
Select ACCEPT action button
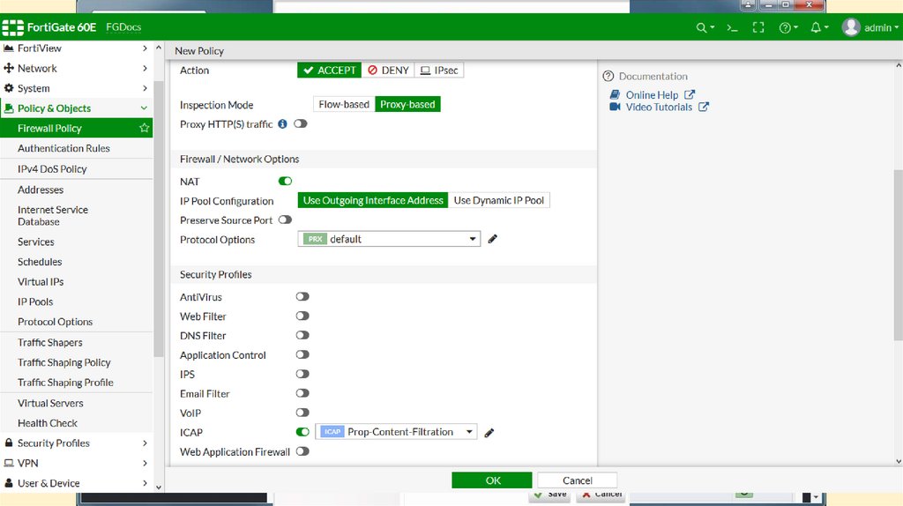[330, 71]
